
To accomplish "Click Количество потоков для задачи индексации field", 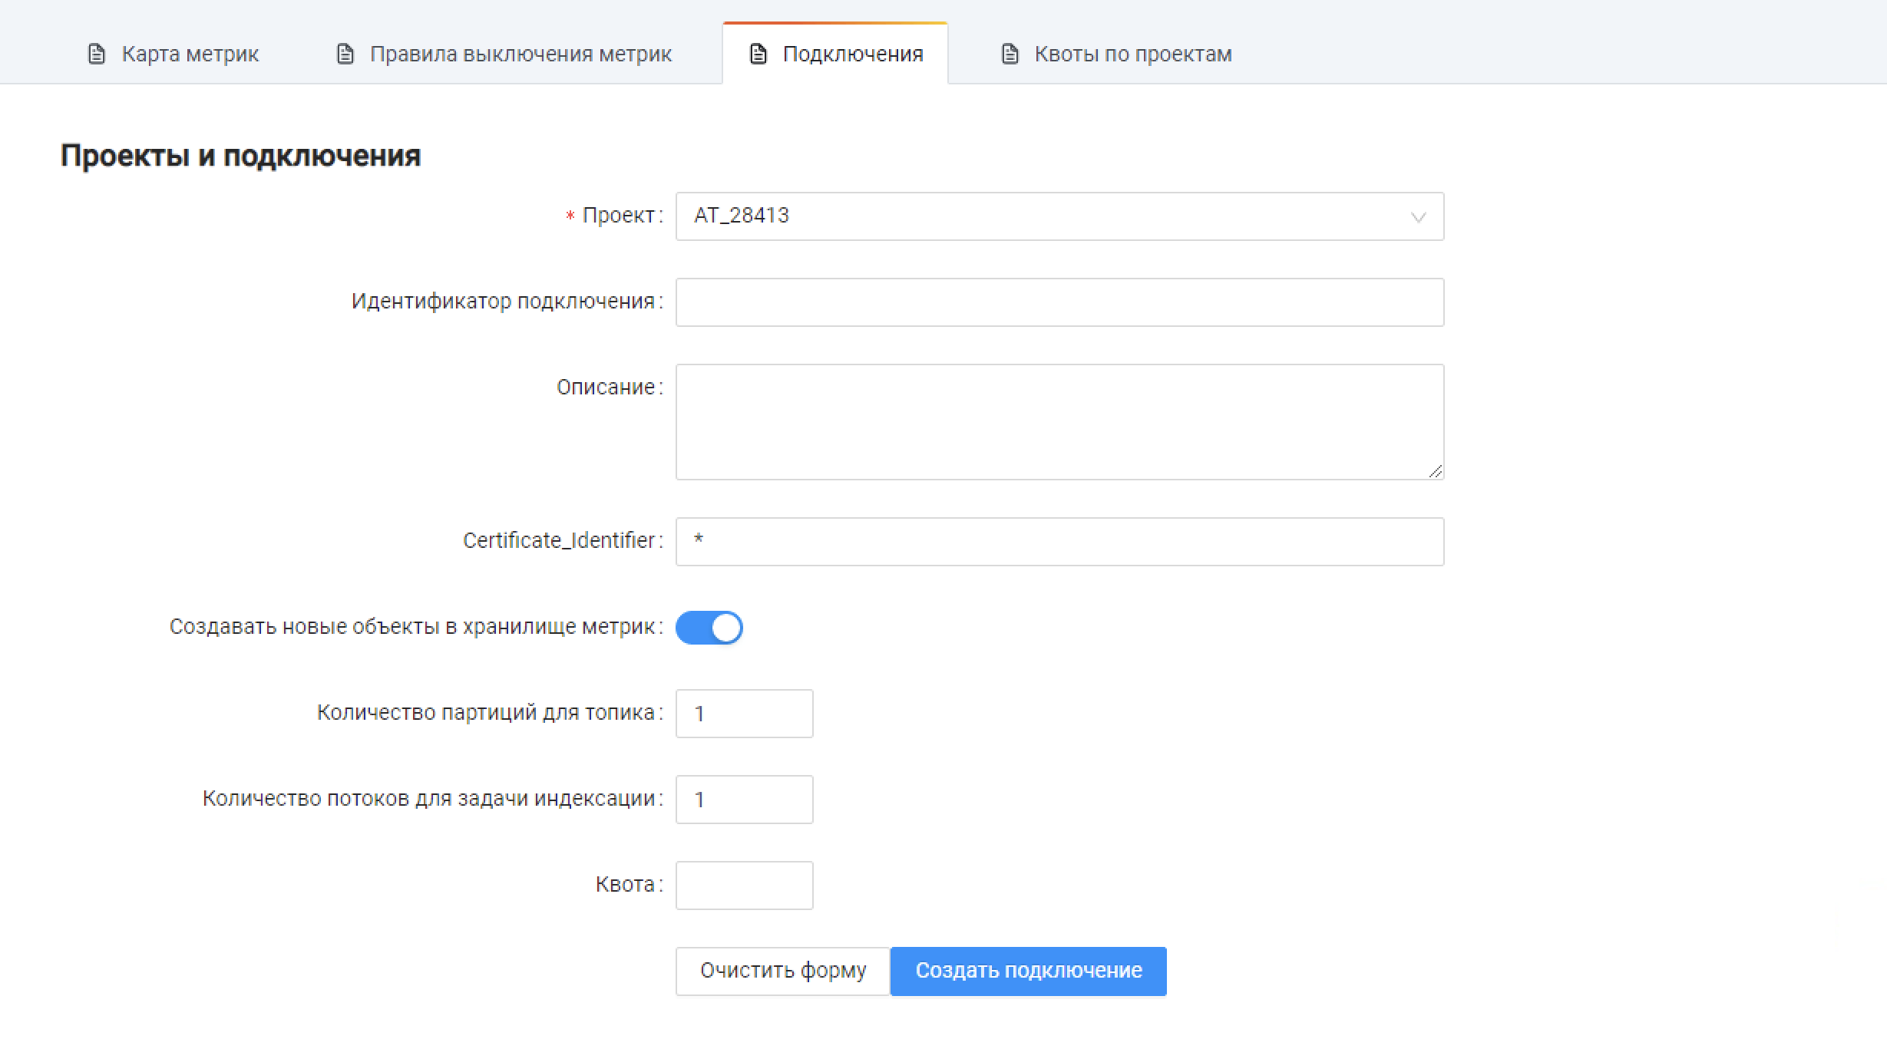I will 744,800.
